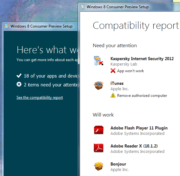This screenshot has width=180, height=176.
Task: Select Kaspersky Internet Security 2012 entry title
Action: pyautogui.click(x=142, y=59)
